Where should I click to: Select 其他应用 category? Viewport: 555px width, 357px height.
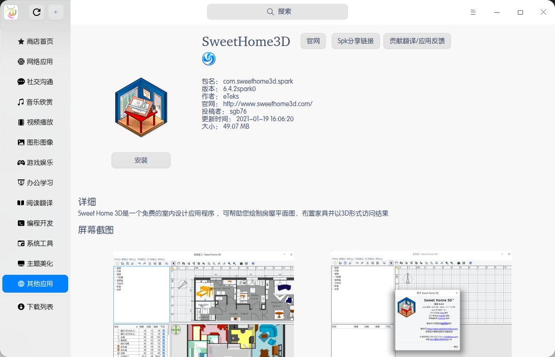coord(35,284)
